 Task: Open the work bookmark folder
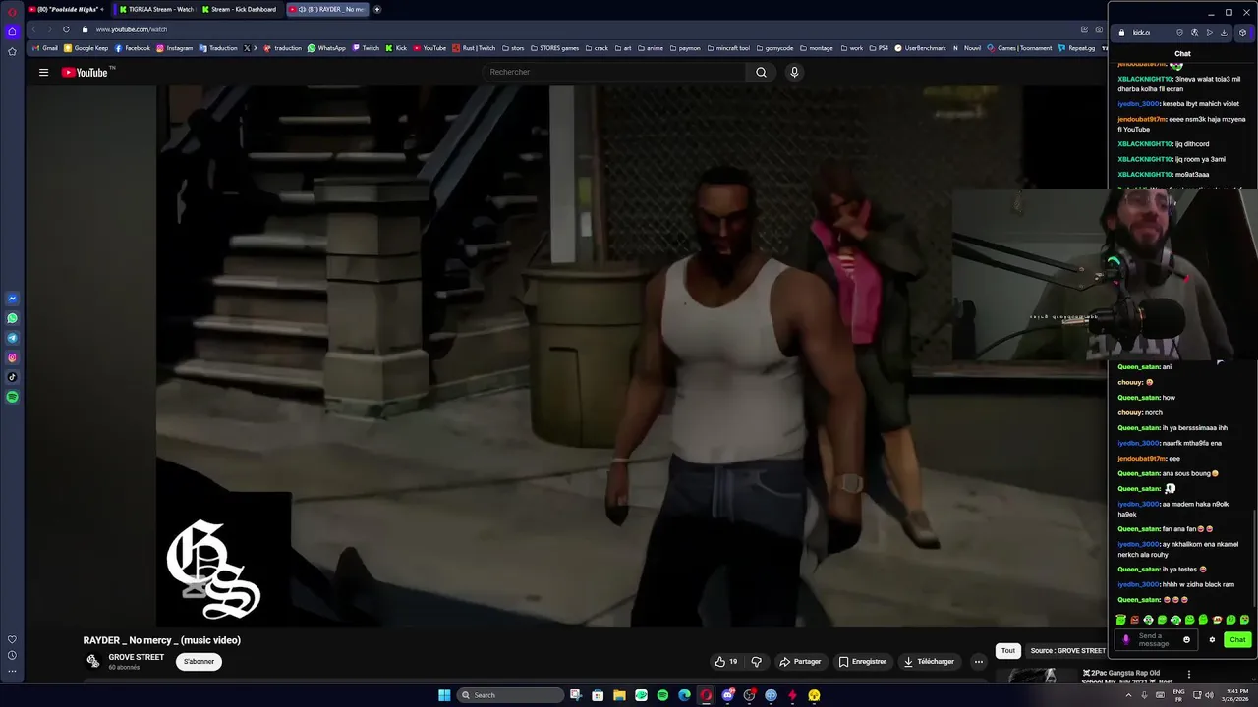(851, 48)
